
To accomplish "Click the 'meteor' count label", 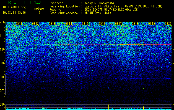I will click(x=39, y=9).
